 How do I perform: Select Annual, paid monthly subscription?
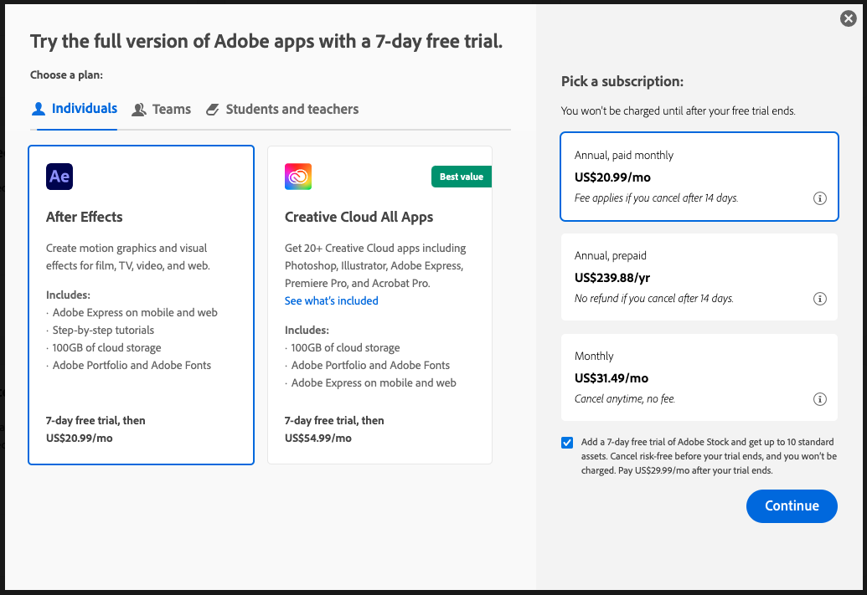click(x=699, y=177)
